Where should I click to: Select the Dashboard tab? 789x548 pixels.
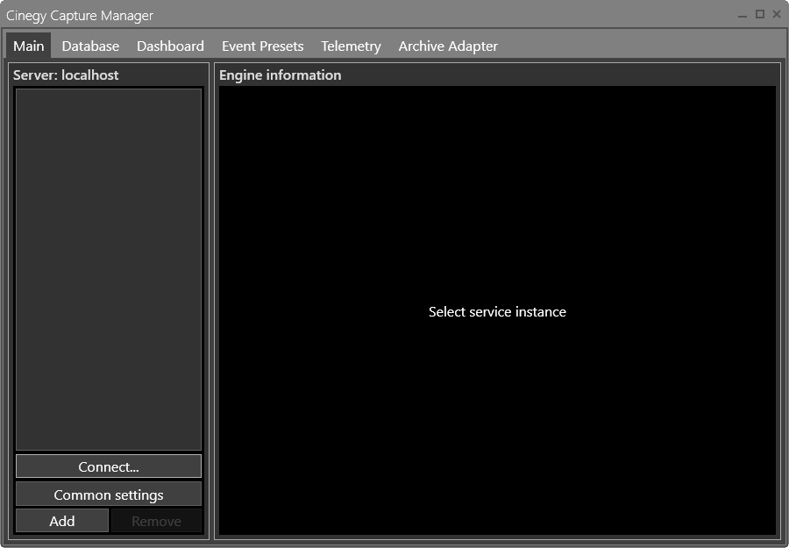170,46
